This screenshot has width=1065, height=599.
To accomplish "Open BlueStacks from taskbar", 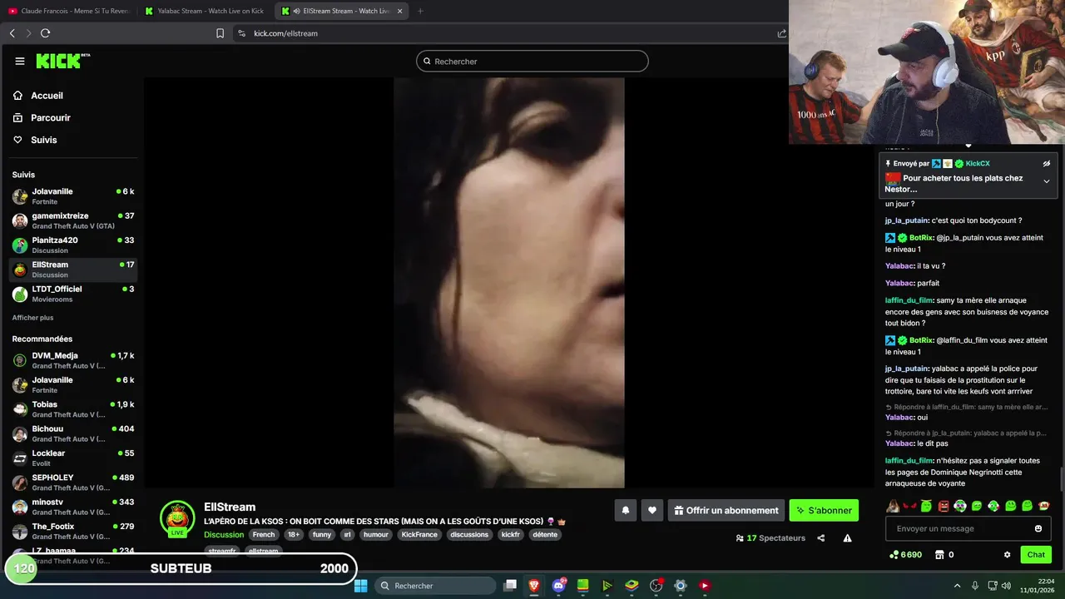I will click(632, 586).
